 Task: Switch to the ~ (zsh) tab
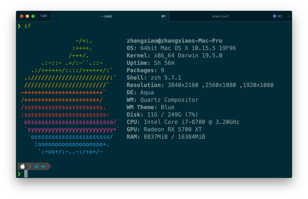point(106,16)
